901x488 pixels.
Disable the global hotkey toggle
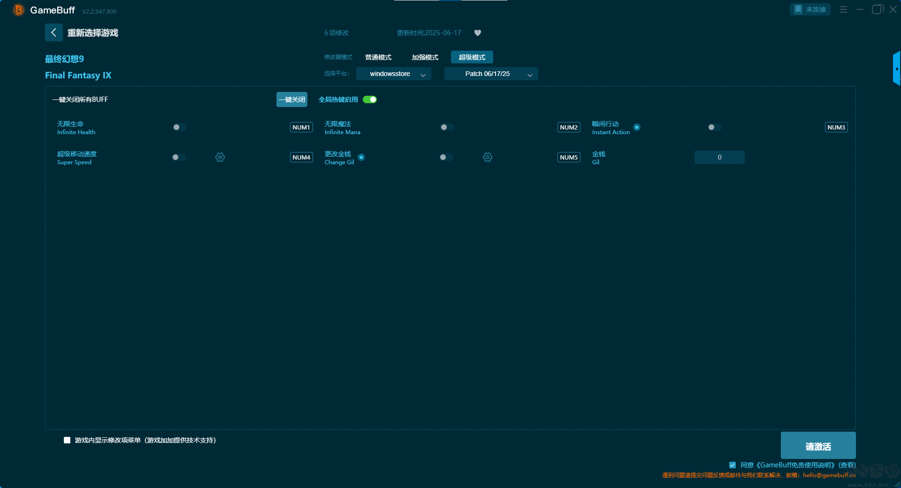click(x=370, y=99)
